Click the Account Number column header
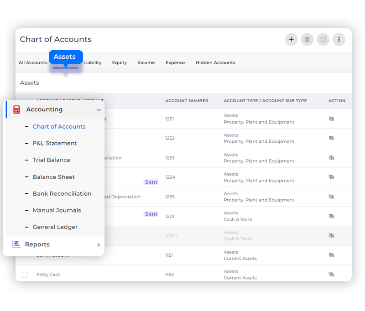This screenshot has width=365, height=311. tap(187, 101)
